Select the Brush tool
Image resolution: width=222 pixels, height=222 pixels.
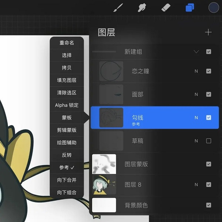click(118, 8)
